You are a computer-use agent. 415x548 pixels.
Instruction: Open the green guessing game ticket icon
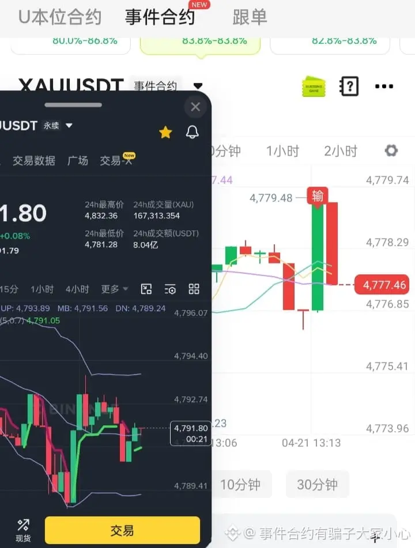coord(314,86)
